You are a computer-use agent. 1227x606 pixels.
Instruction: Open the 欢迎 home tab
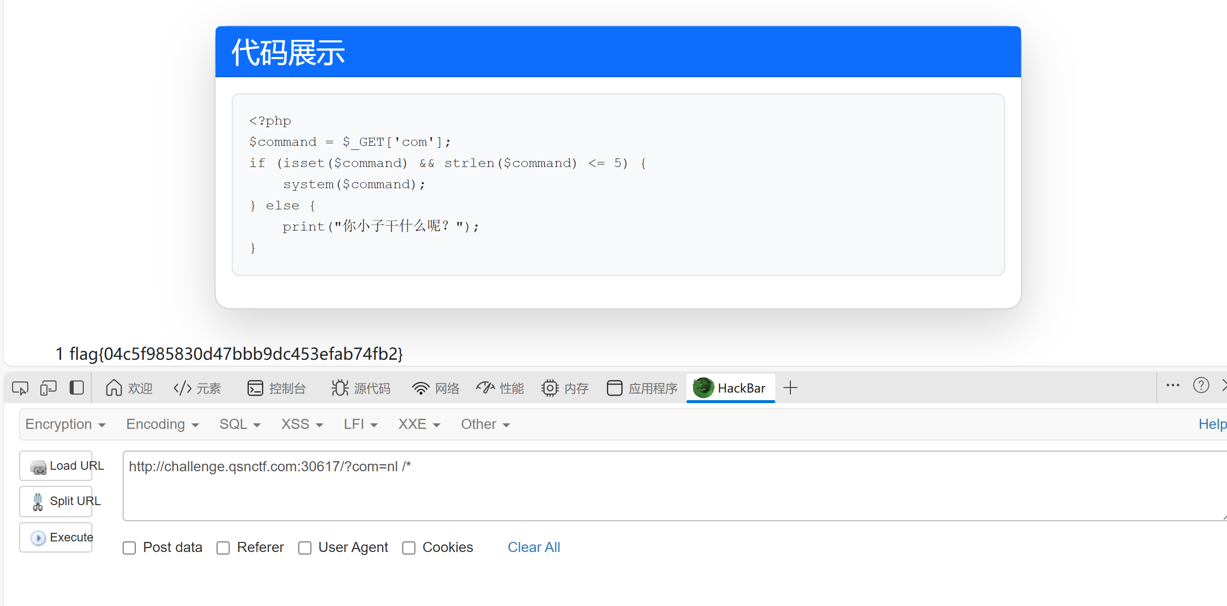coord(129,388)
